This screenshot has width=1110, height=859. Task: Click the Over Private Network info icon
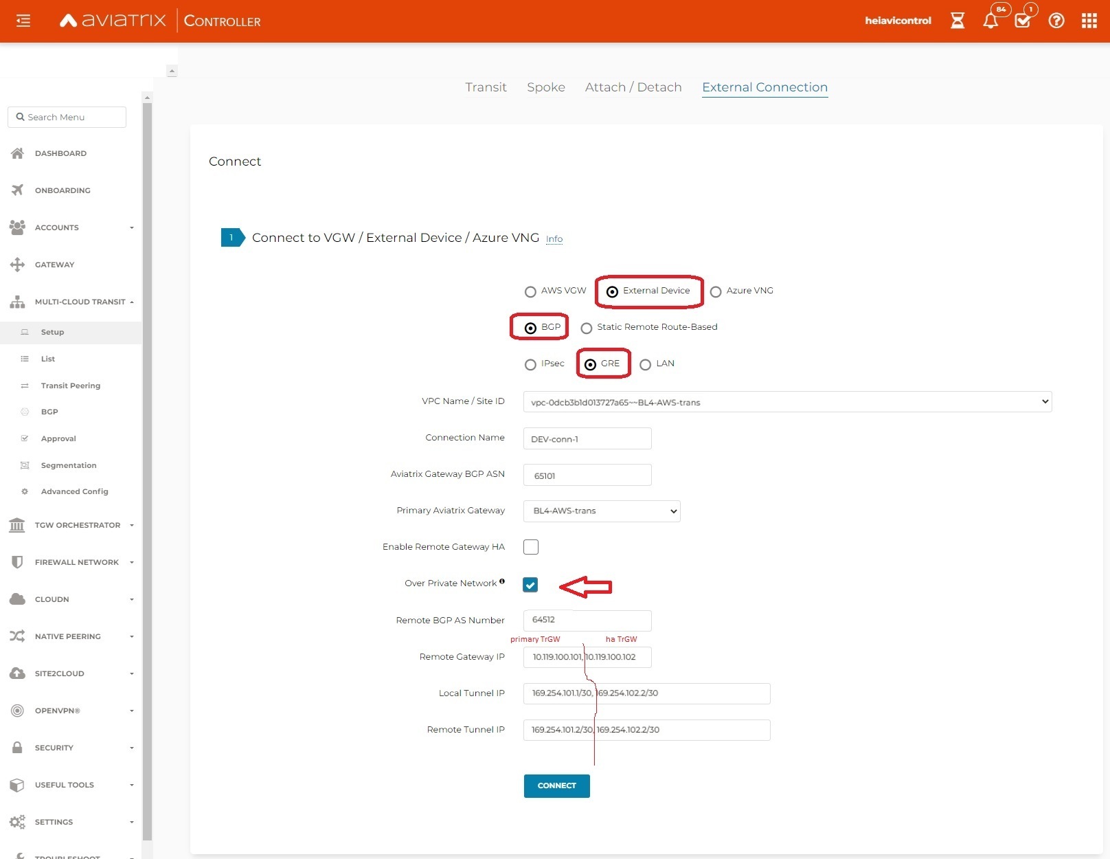click(502, 581)
